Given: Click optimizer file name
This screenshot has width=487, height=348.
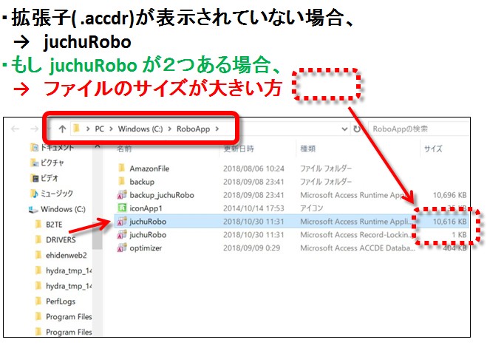Looking at the screenshot, I should [x=146, y=248].
